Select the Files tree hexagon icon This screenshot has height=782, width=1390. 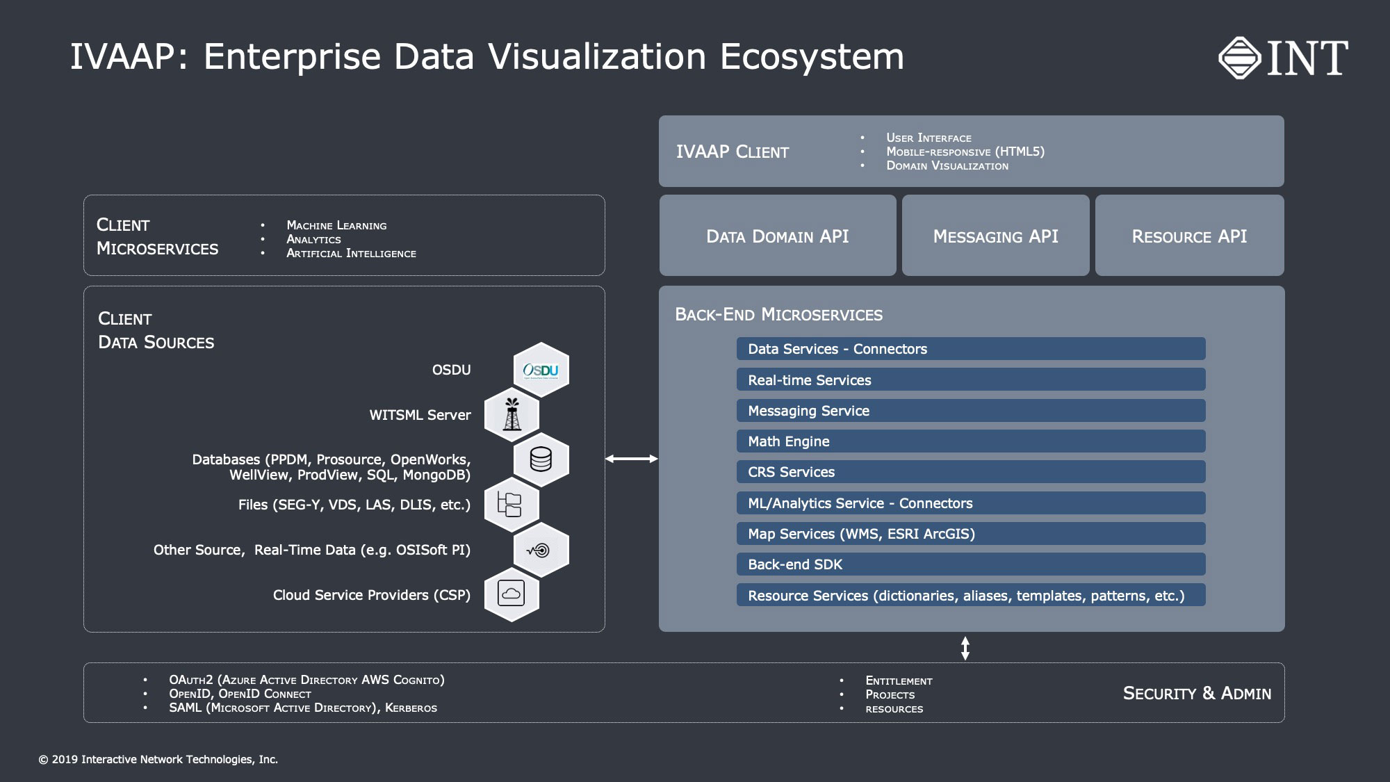click(512, 505)
